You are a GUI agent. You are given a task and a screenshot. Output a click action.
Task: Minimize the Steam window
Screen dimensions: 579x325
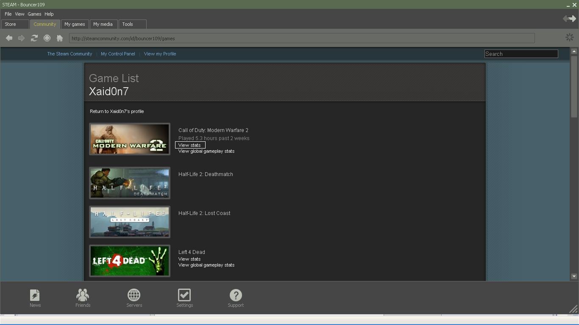pyautogui.click(x=568, y=5)
